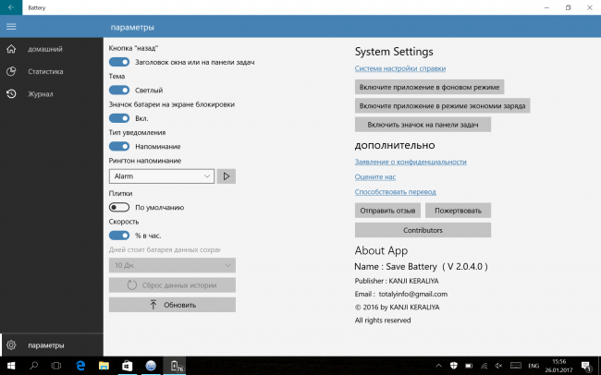Viewport: 601px width, 375px height.
Task: Click the Publisher : KANJI KERALIYA text
Action: click(397, 281)
